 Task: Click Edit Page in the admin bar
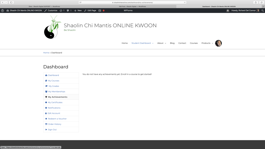click(90, 10)
